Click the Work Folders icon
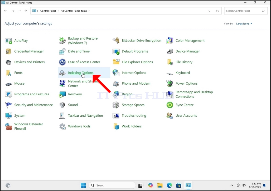The width and height of the screenshot is (271, 191). click(116, 126)
